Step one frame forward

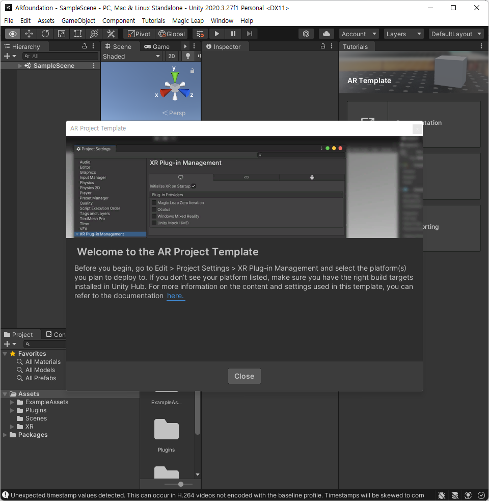click(x=250, y=34)
